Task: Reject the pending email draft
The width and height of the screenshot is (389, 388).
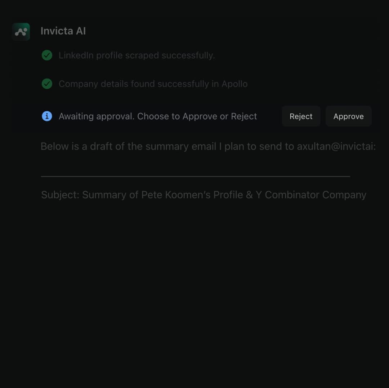Action: 301,116
